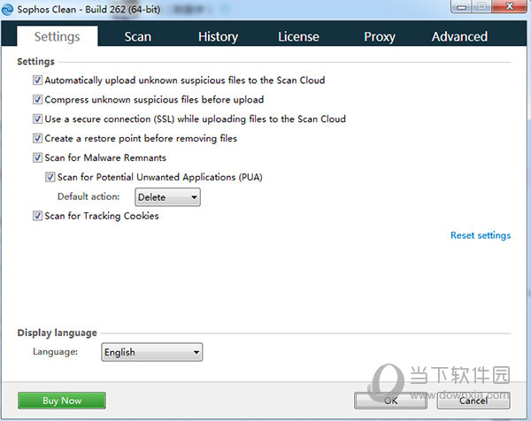The width and height of the screenshot is (531, 421).
Task: Disable Scan for Tracking Cookies
Action: pos(37,216)
